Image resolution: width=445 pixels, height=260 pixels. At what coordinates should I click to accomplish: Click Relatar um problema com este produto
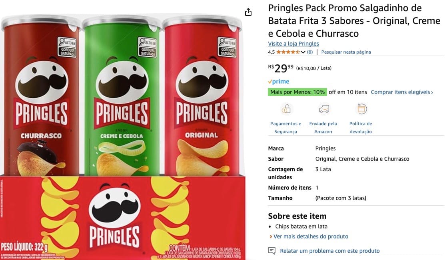[330, 251]
